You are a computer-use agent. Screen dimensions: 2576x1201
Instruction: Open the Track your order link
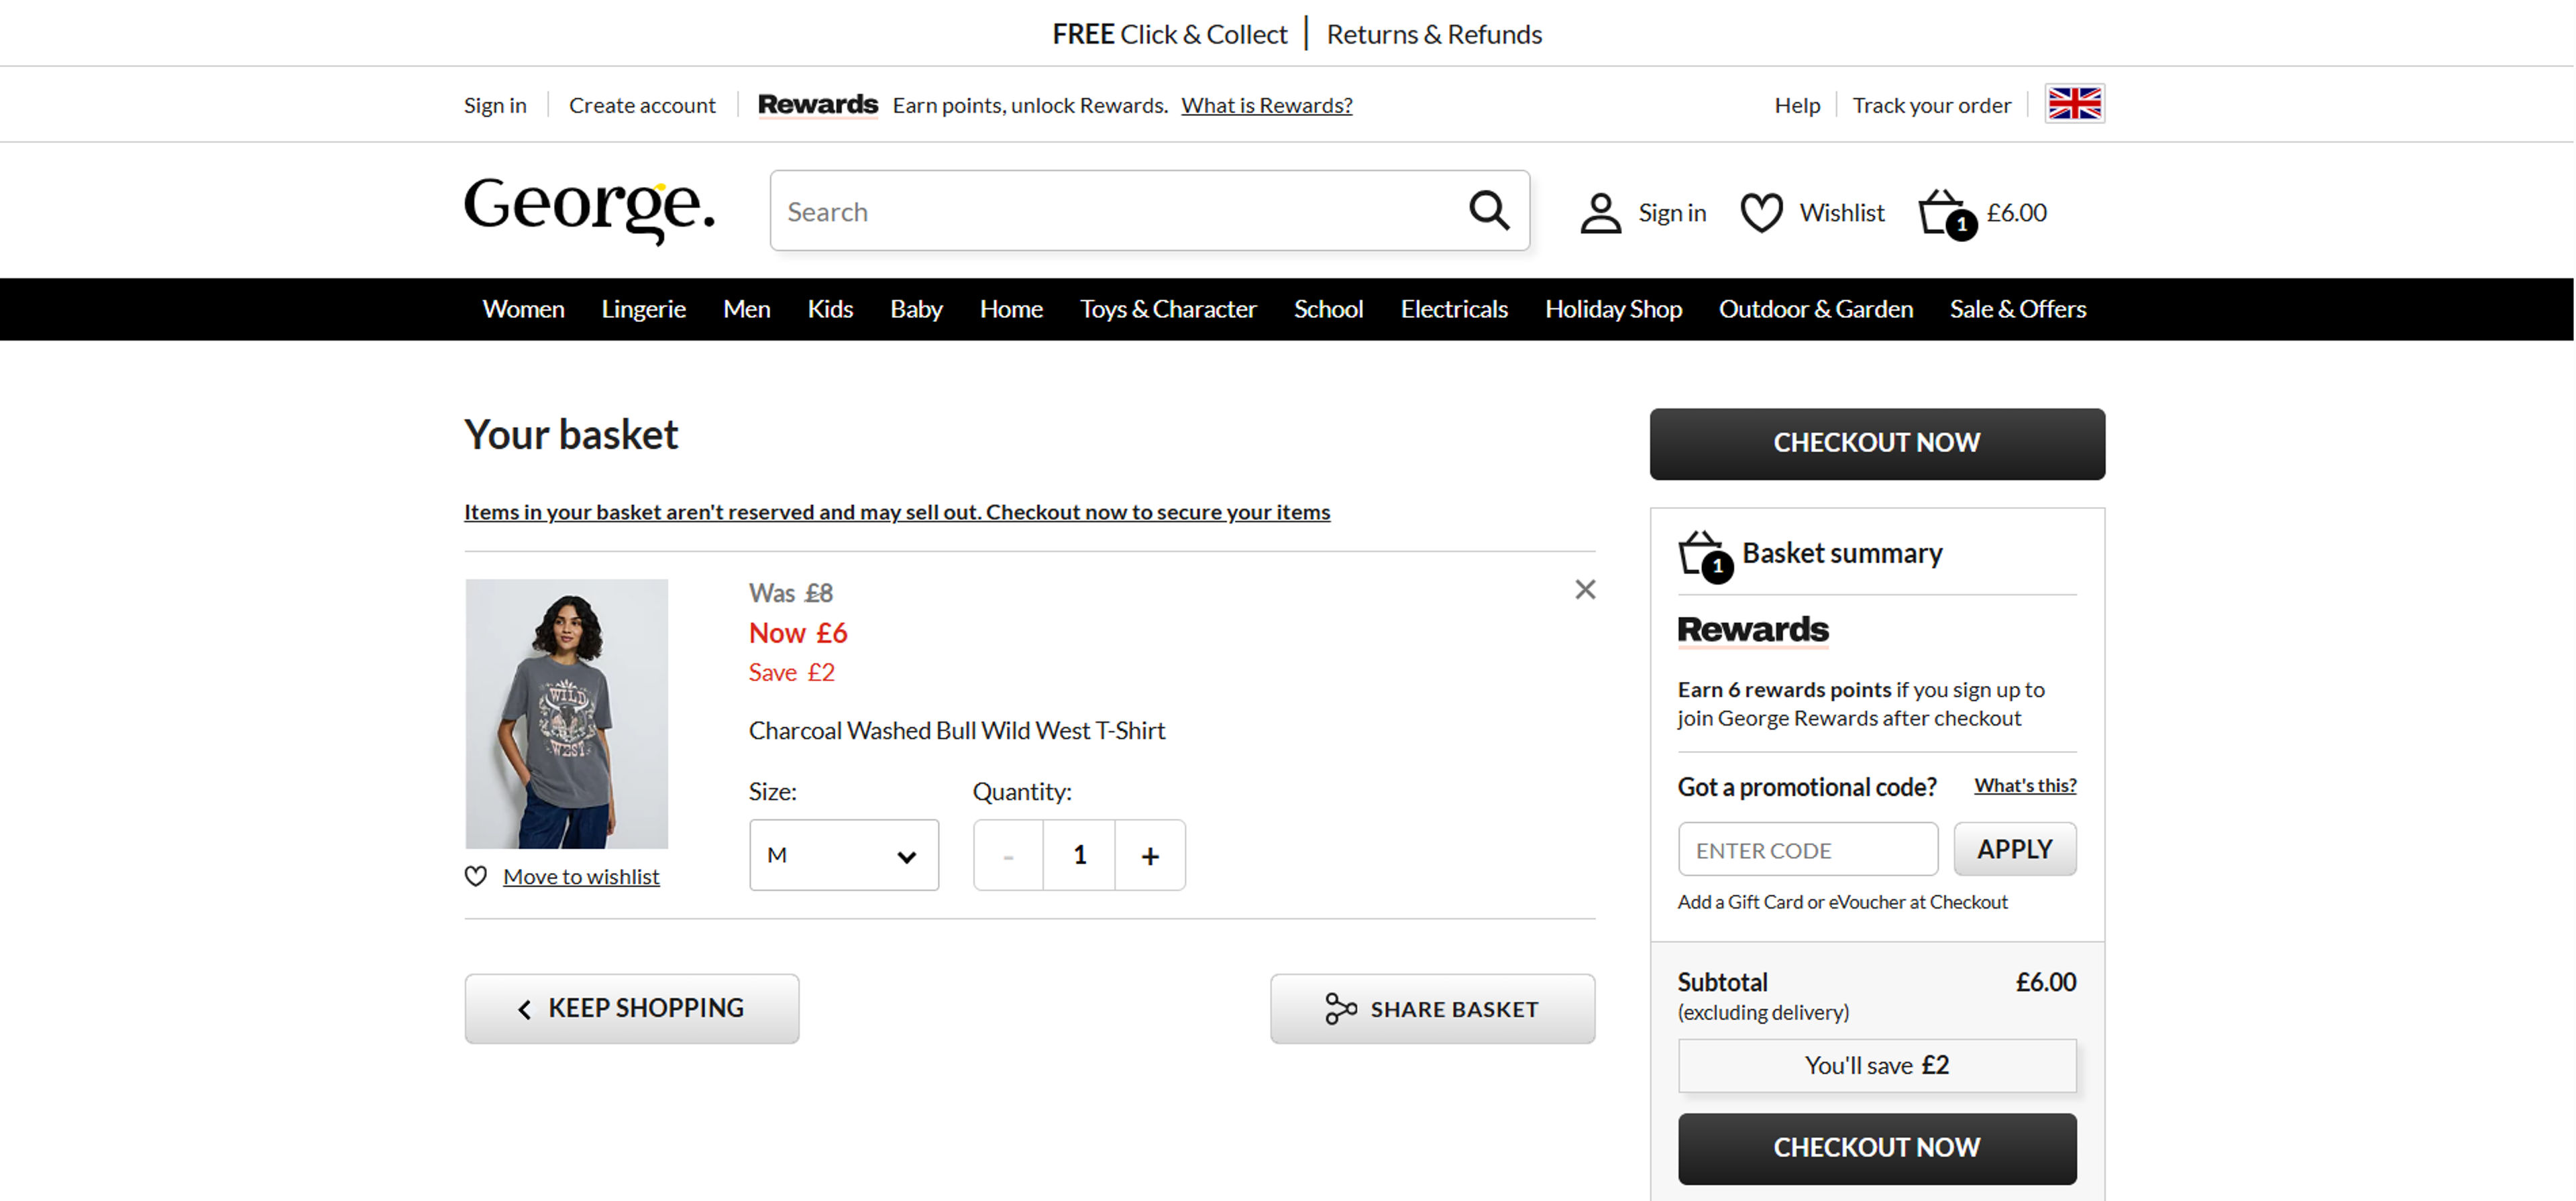[x=1931, y=106]
